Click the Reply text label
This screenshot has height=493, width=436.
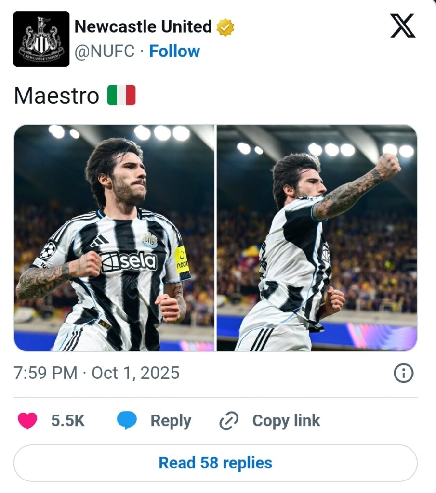coord(171,421)
